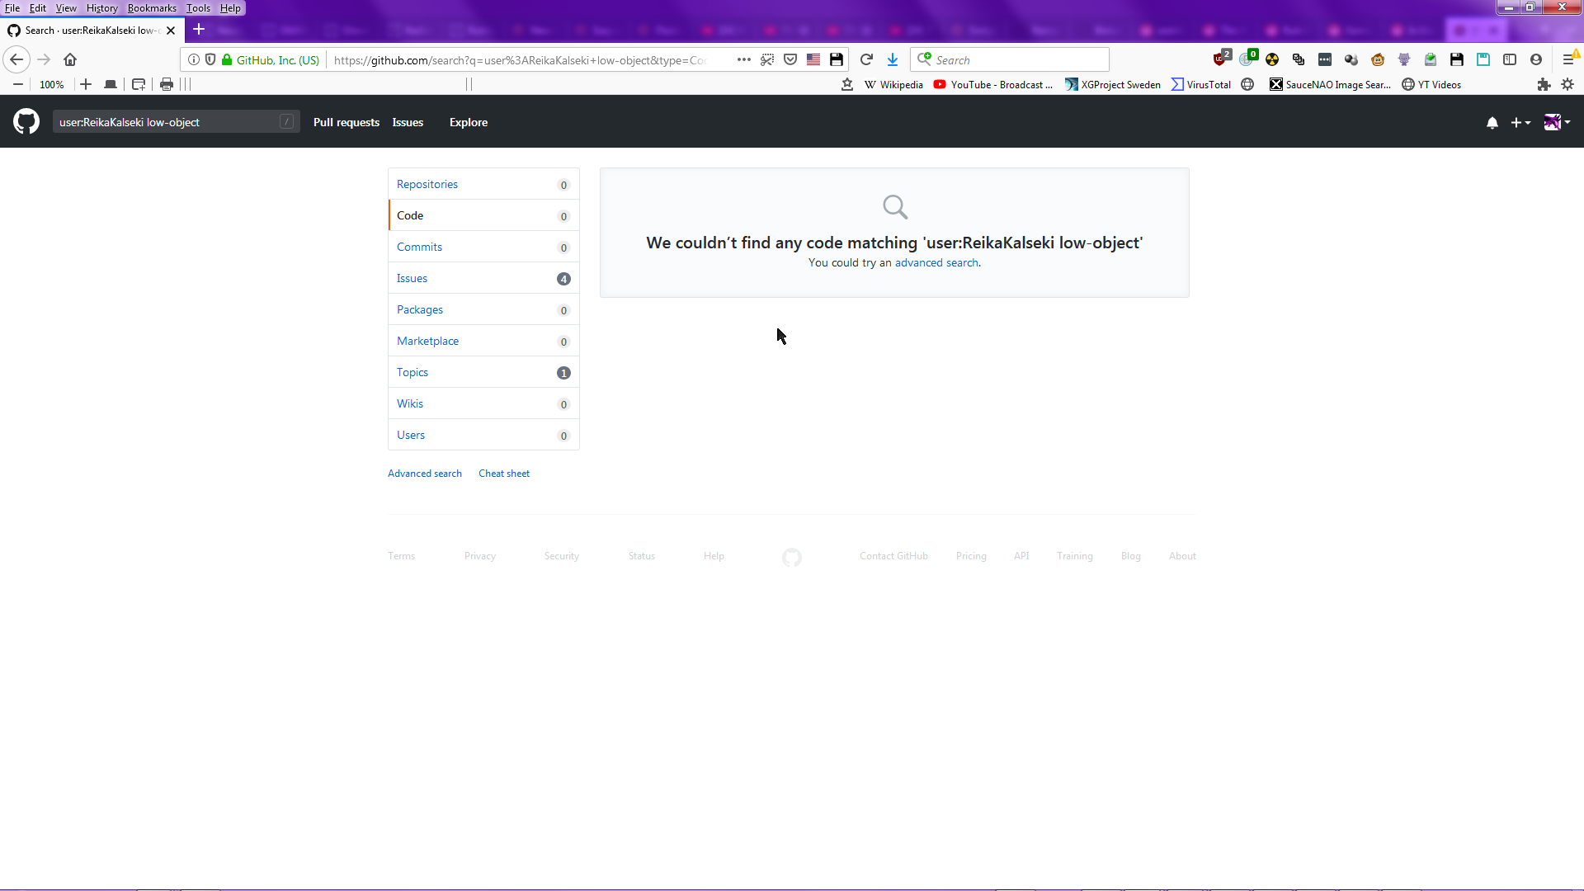
Task: Open the user avatar profile menu
Action: 1556,122
